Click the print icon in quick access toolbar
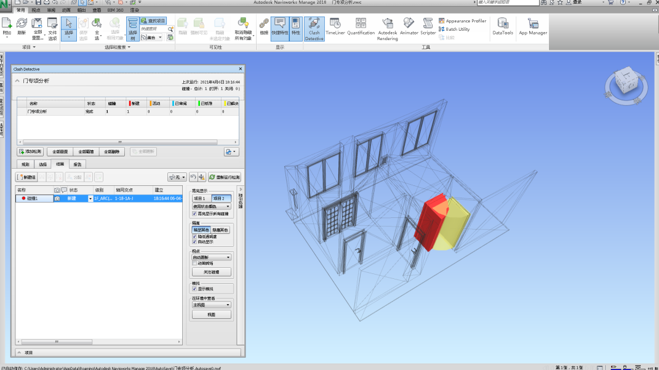Viewport: 659px width, 370px height. [x=47, y=2]
